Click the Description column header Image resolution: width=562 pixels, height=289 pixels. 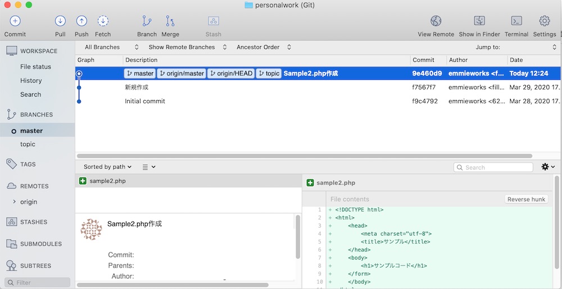266,60
